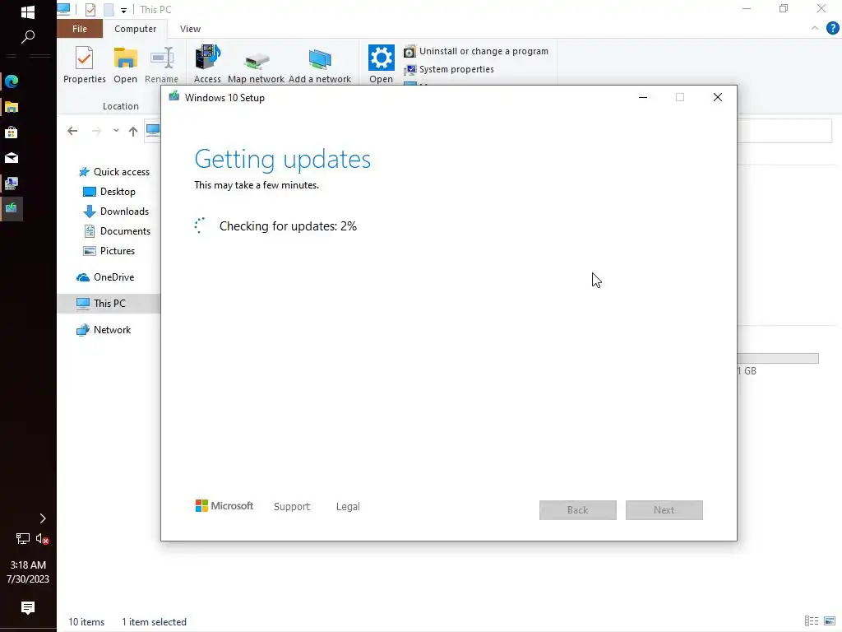Click the muted volume tray icon

tap(43, 538)
